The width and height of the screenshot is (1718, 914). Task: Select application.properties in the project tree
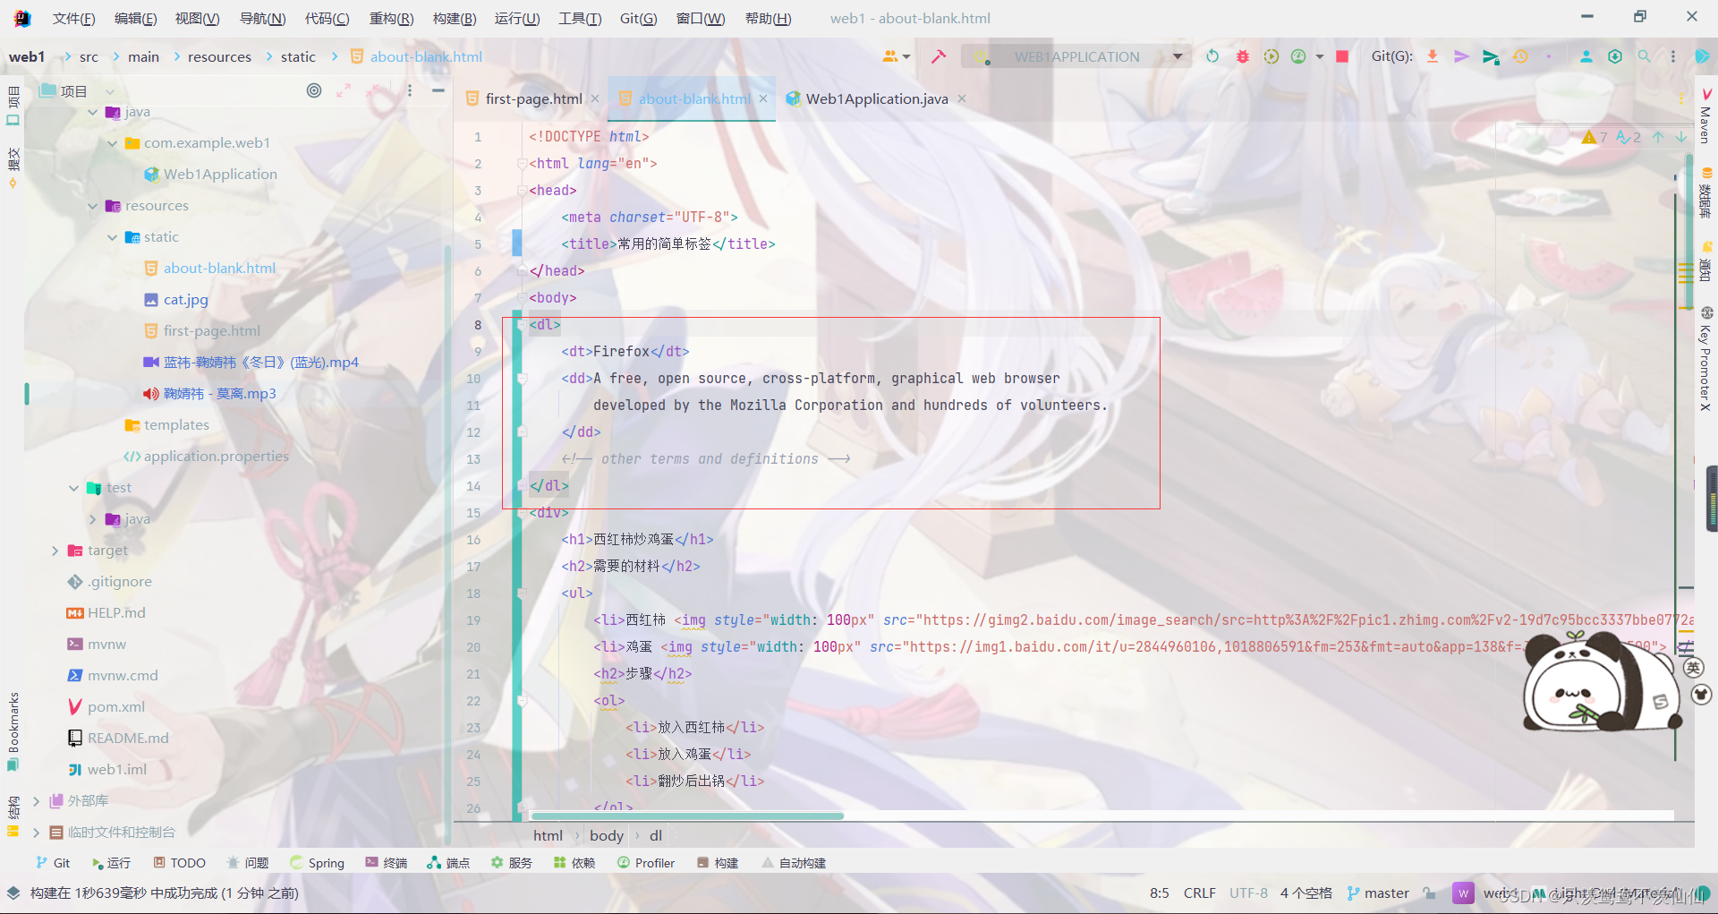tap(216, 457)
